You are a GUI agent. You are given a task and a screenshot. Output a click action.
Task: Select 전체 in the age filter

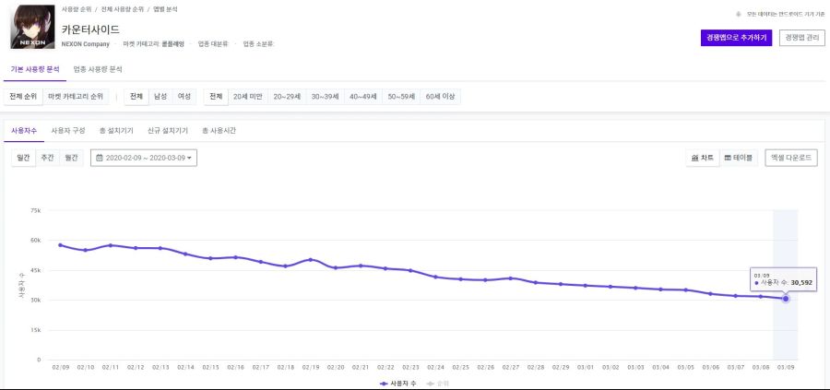point(216,97)
